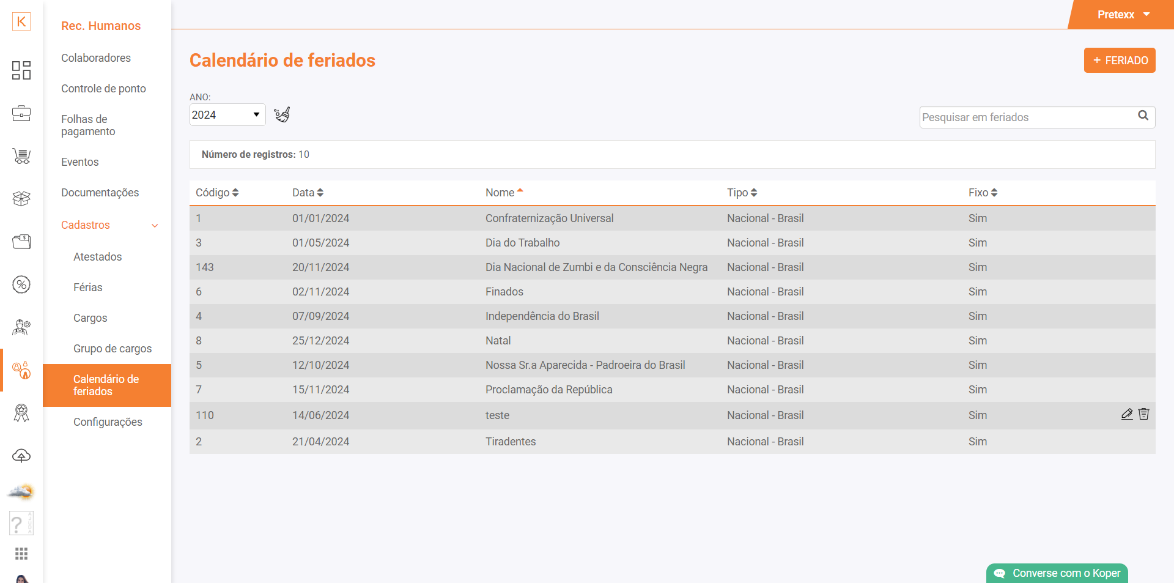1174x583 pixels.
Task: Click the trash delete icon on teste row
Action: [1144, 414]
